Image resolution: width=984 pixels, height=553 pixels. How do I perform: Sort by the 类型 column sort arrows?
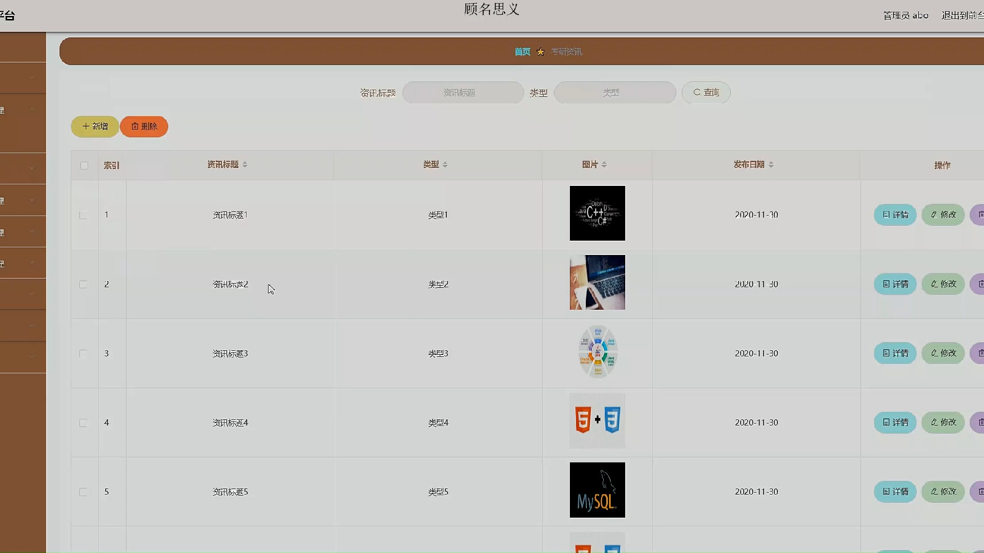(445, 164)
